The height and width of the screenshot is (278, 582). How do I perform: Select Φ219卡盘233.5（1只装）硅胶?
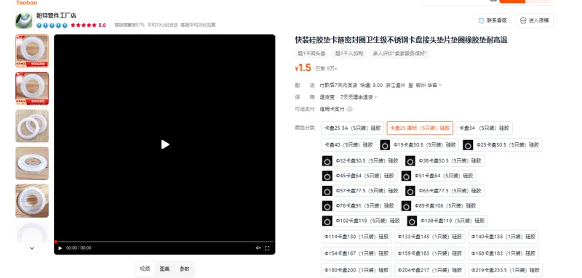click(x=505, y=270)
